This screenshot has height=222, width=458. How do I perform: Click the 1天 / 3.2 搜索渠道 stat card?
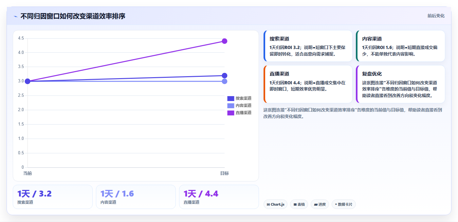click(53, 197)
